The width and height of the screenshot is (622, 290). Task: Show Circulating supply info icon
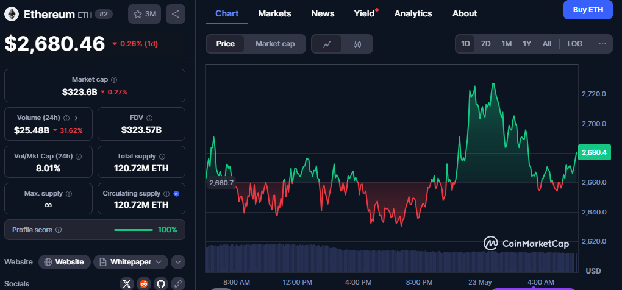pyautogui.click(x=166, y=194)
